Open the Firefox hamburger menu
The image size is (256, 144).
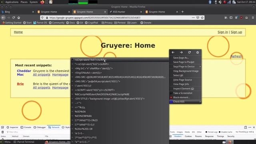coord(253,18)
